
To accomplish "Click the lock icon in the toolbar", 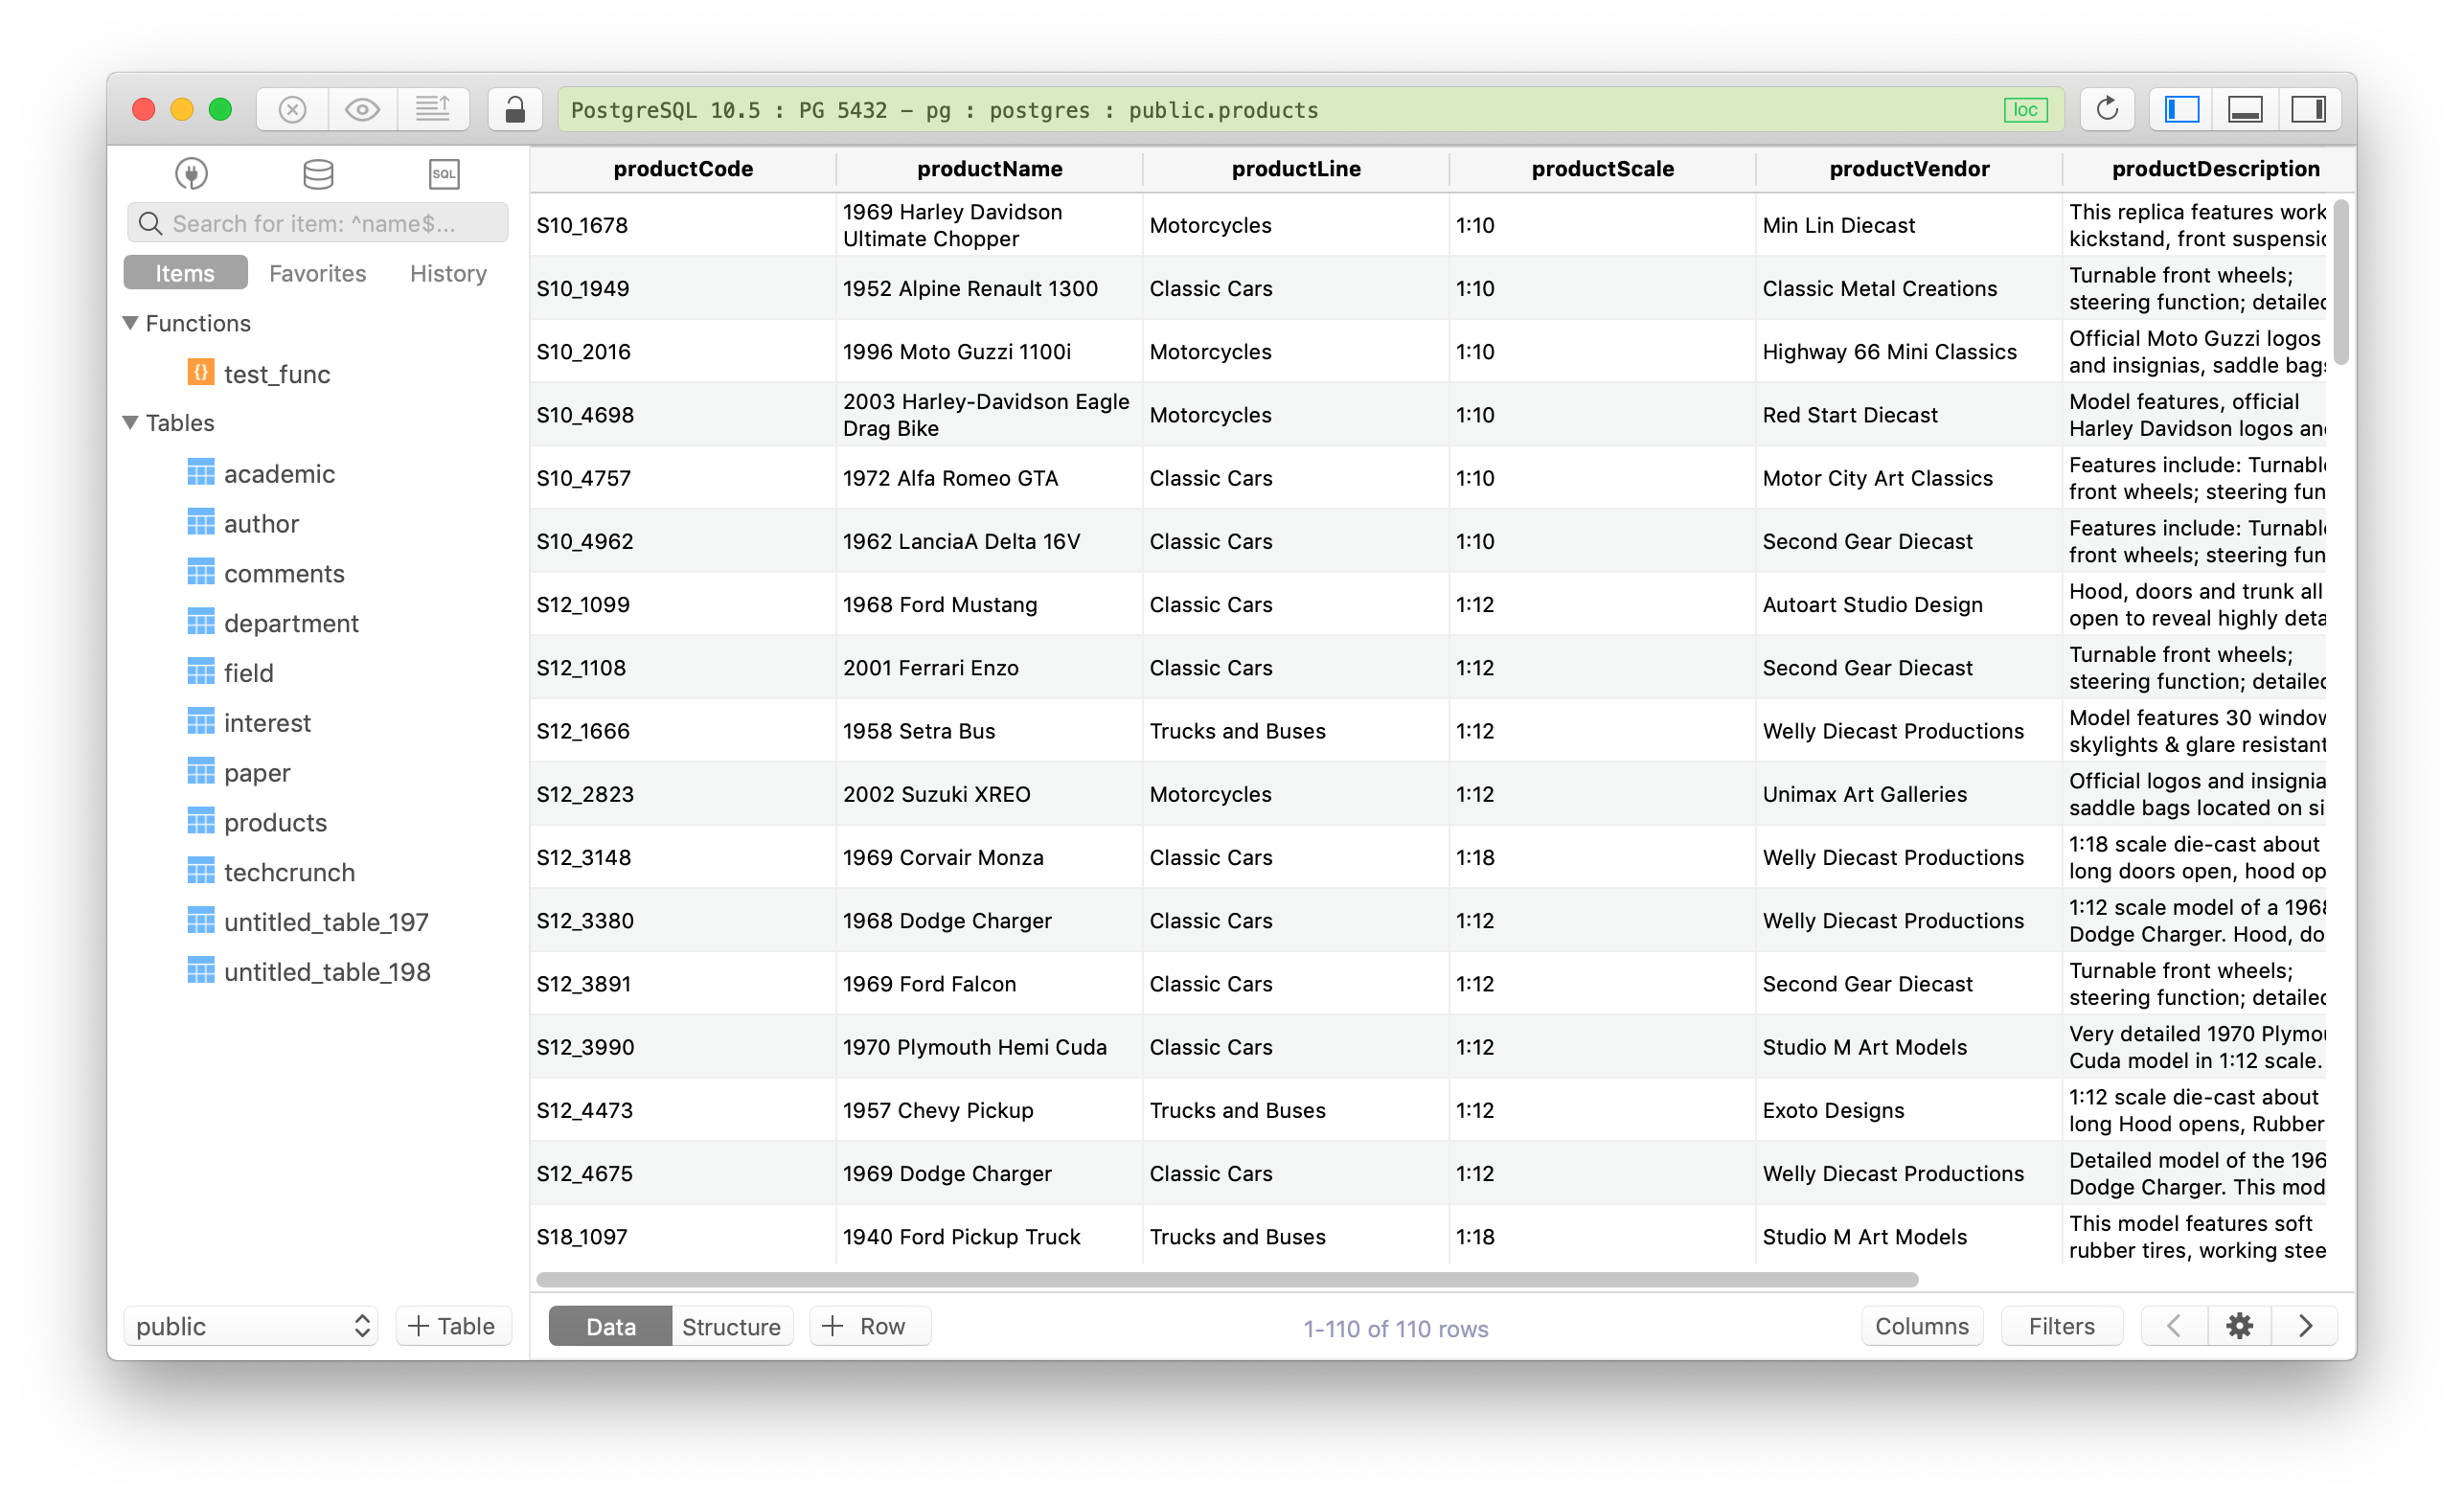I will coord(515,109).
